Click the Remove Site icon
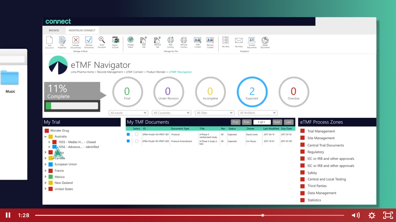This screenshot has width=396, height=222. click(x=157, y=40)
